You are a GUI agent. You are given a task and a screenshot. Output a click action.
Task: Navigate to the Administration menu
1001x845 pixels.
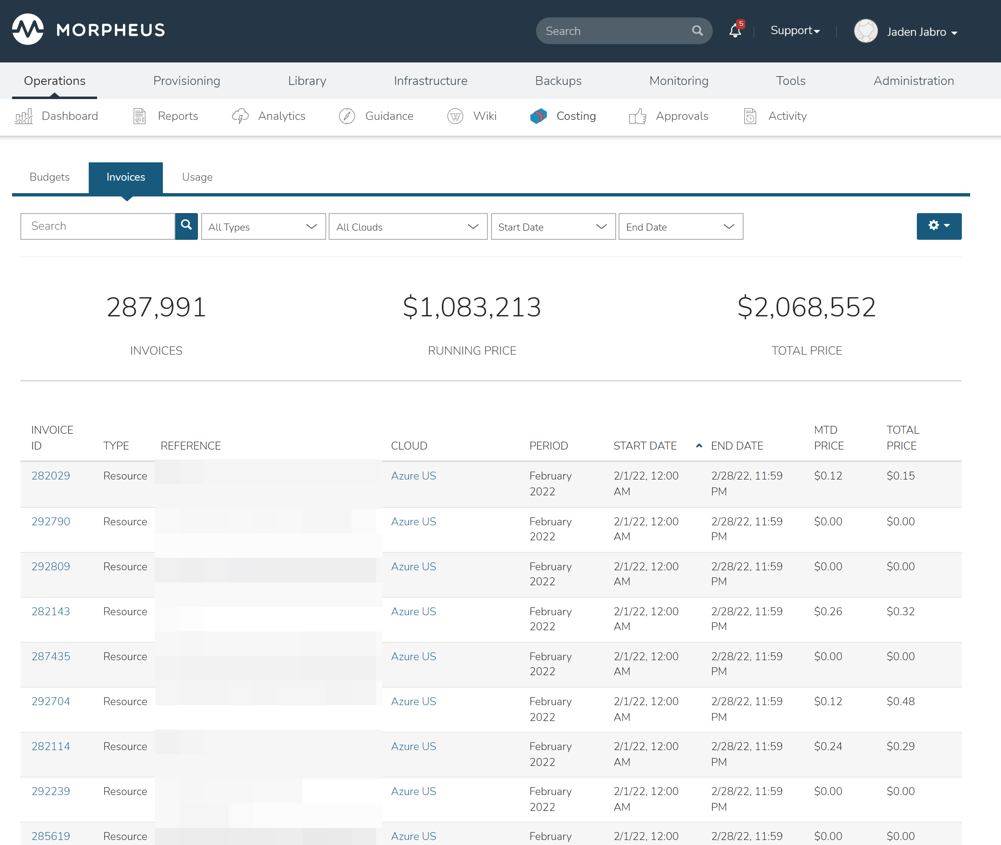pos(914,80)
